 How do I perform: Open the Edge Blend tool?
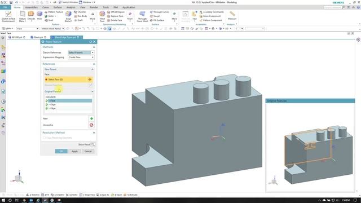pos(68,16)
